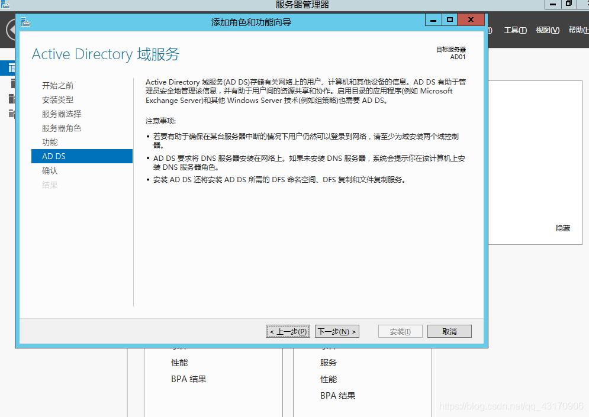Screen dimensions: 589x417
Task: Go to the 服务器选择 wizard step
Action: coord(62,114)
